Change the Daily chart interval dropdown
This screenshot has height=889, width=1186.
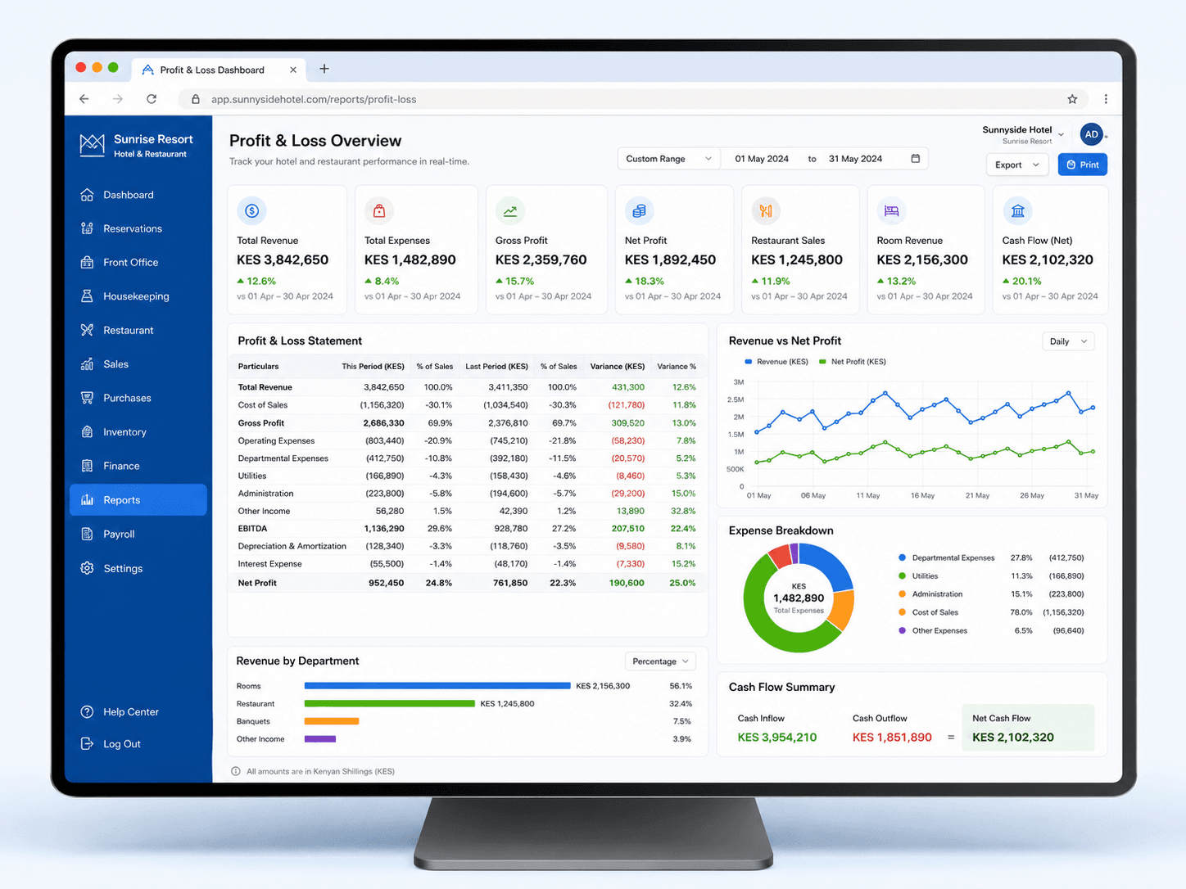click(1068, 341)
